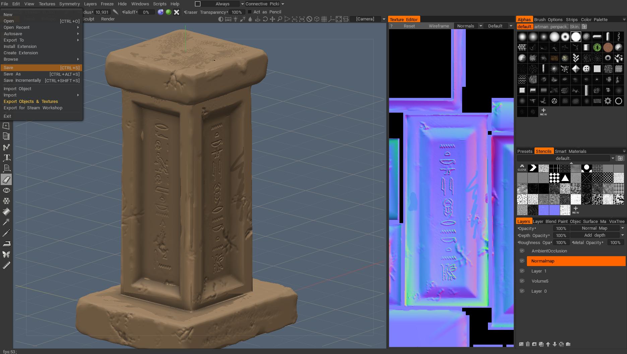
Task: Open the Add depth dropdown
Action: coord(598,235)
